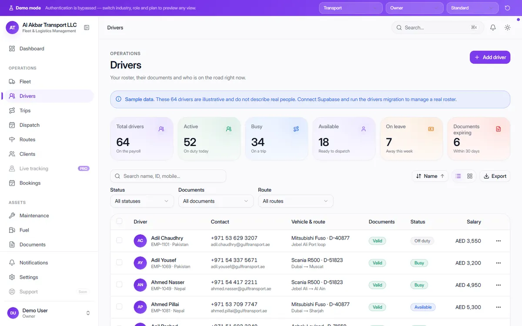
Task: Click AY avatar of Adil Yousef
Action: click(x=140, y=263)
